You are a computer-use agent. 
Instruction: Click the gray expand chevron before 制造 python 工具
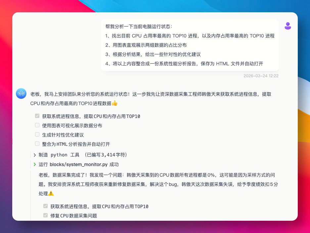34,155
